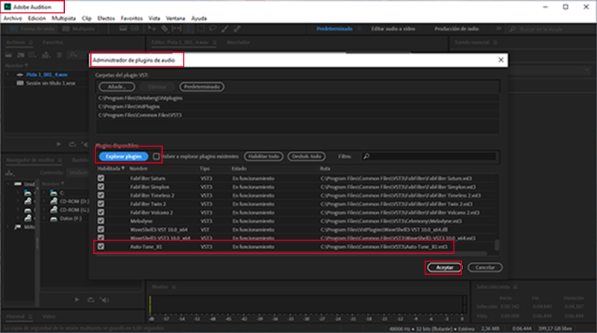Click Insert into Multitrack icon in Archivos
597x333 pixels.
46,55
